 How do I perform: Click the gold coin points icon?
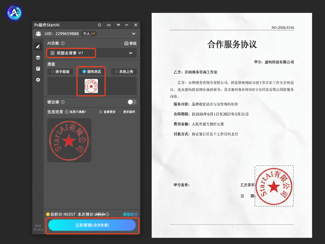[x=48, y=214]
